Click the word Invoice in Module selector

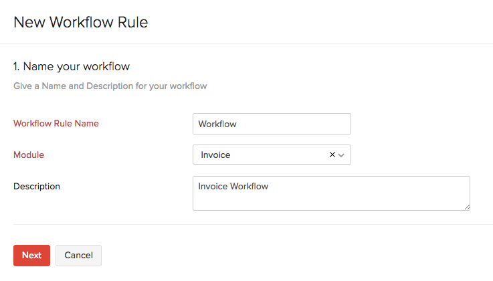coord(215,155)
